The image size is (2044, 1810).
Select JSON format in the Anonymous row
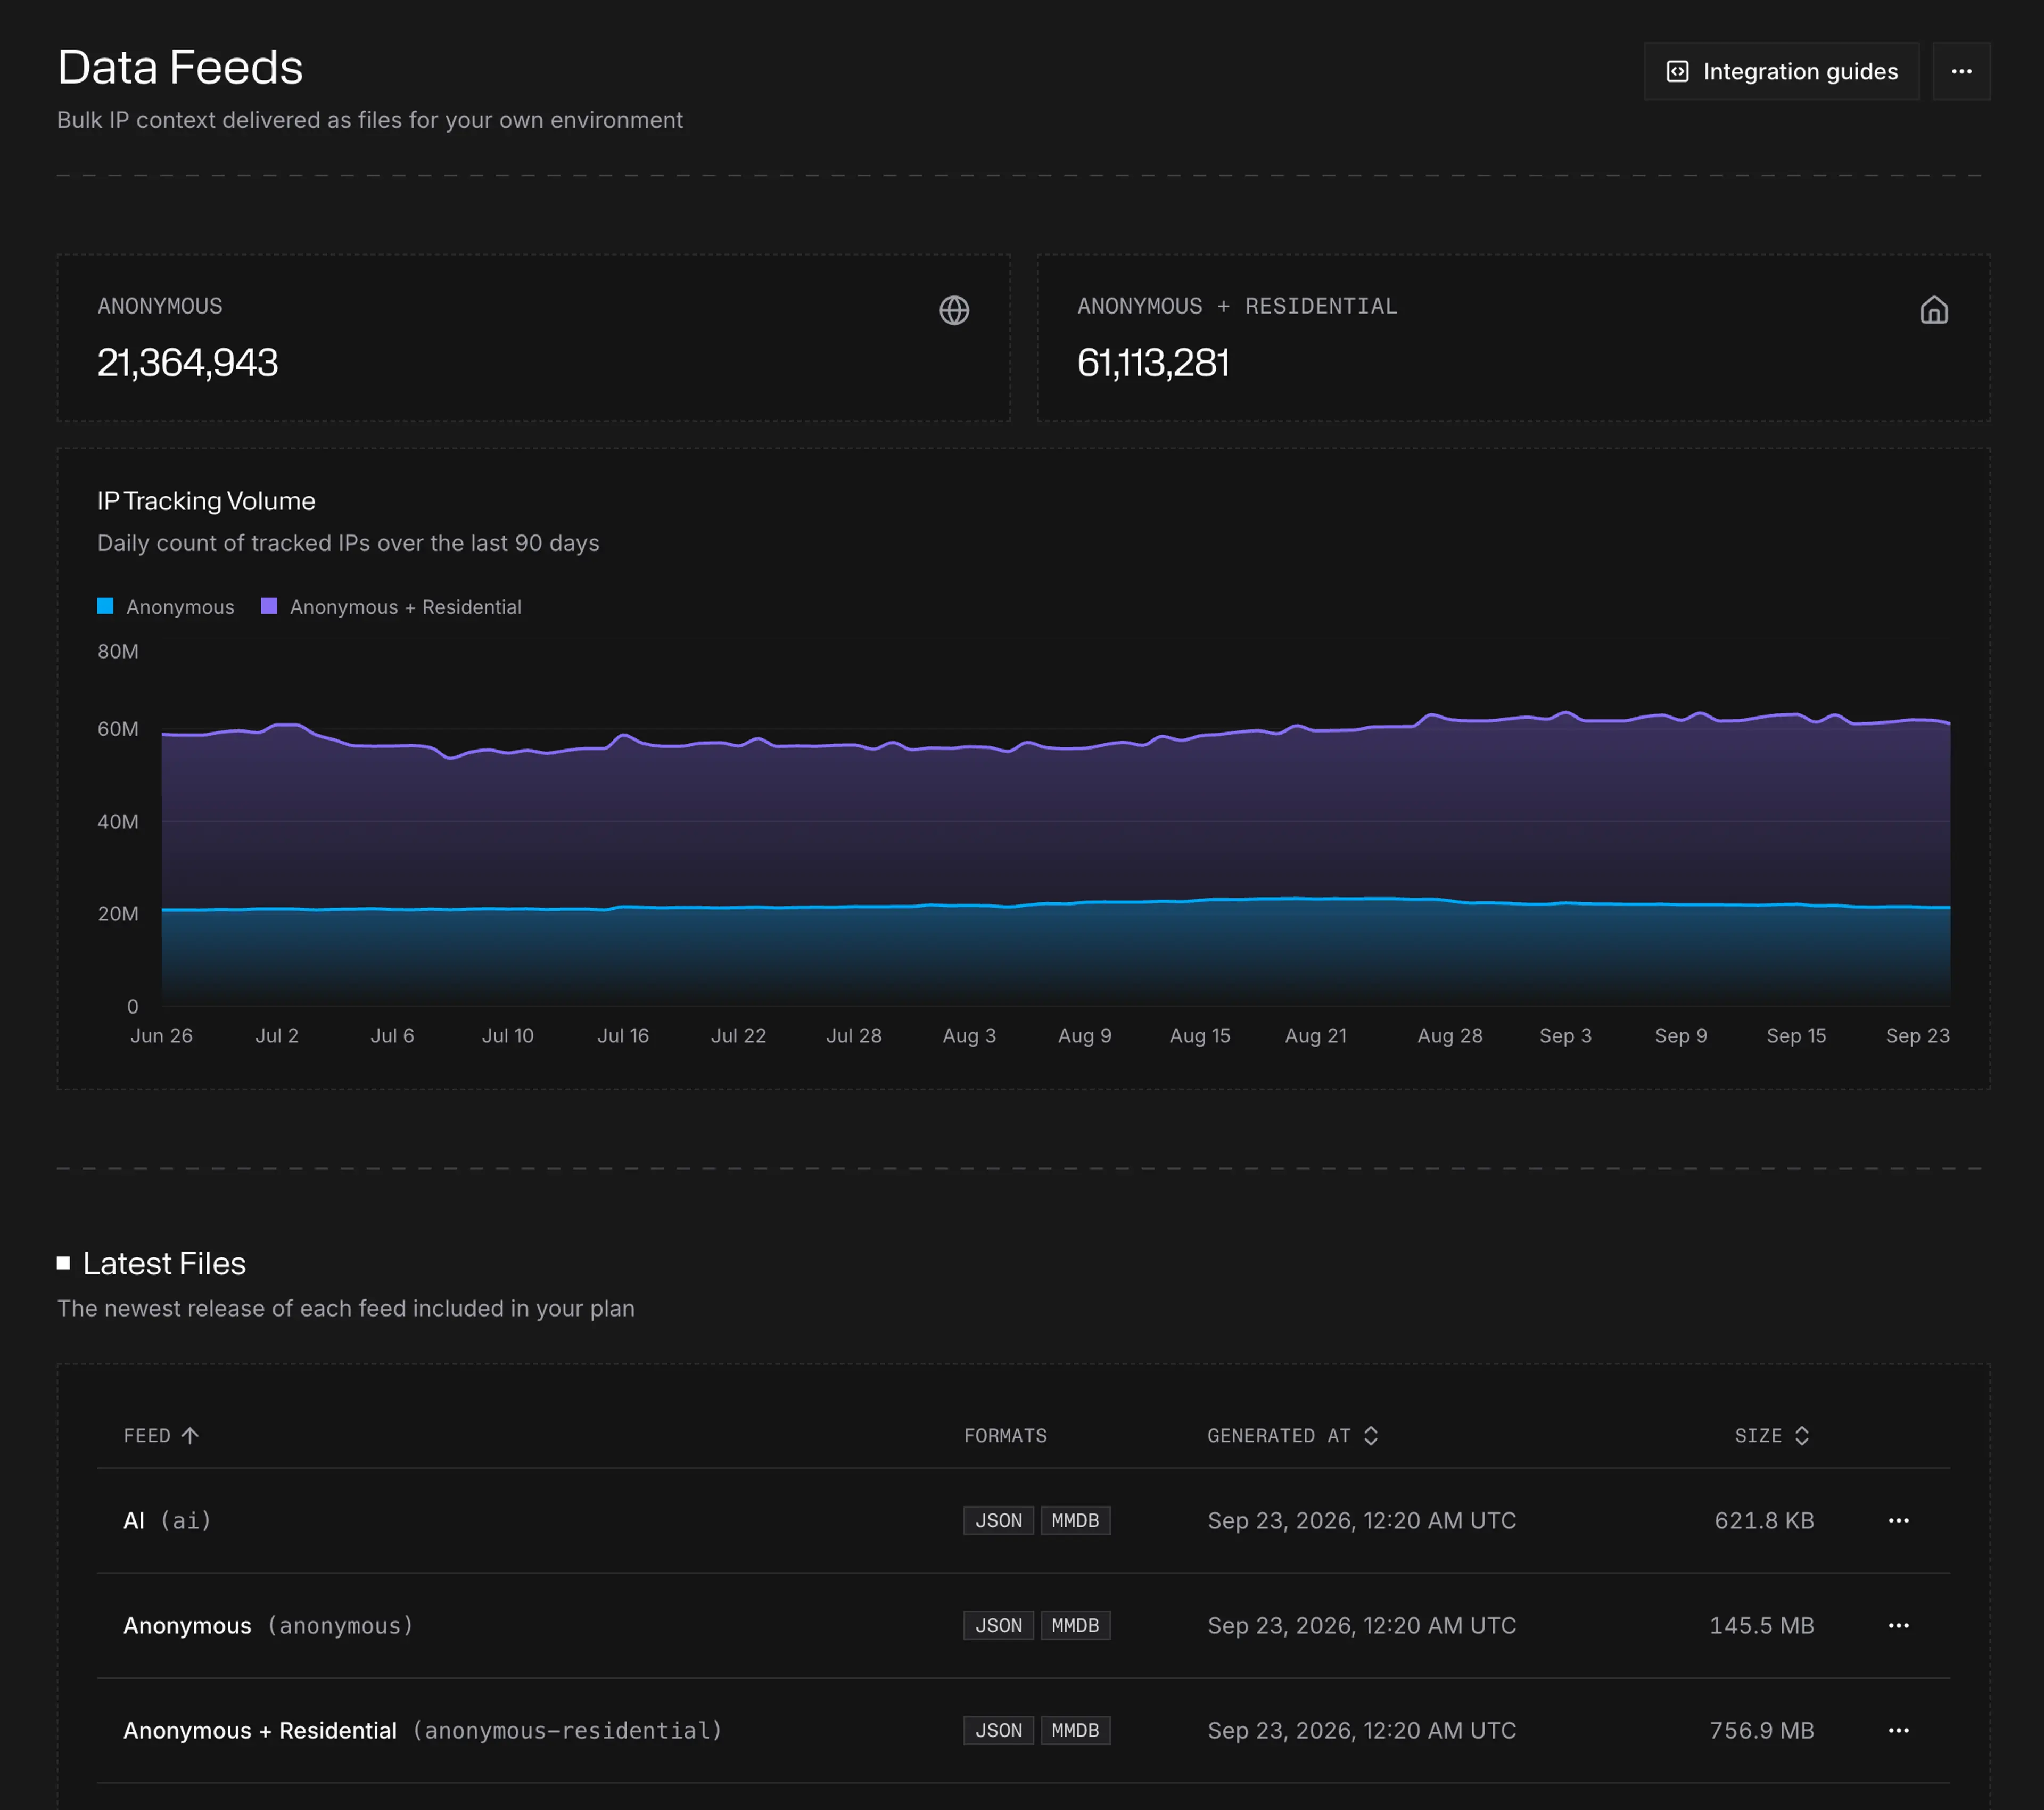[998, 1625]
